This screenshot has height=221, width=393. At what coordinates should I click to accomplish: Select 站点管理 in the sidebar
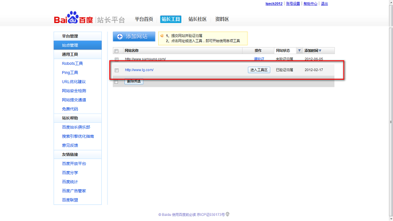[78, 45]
